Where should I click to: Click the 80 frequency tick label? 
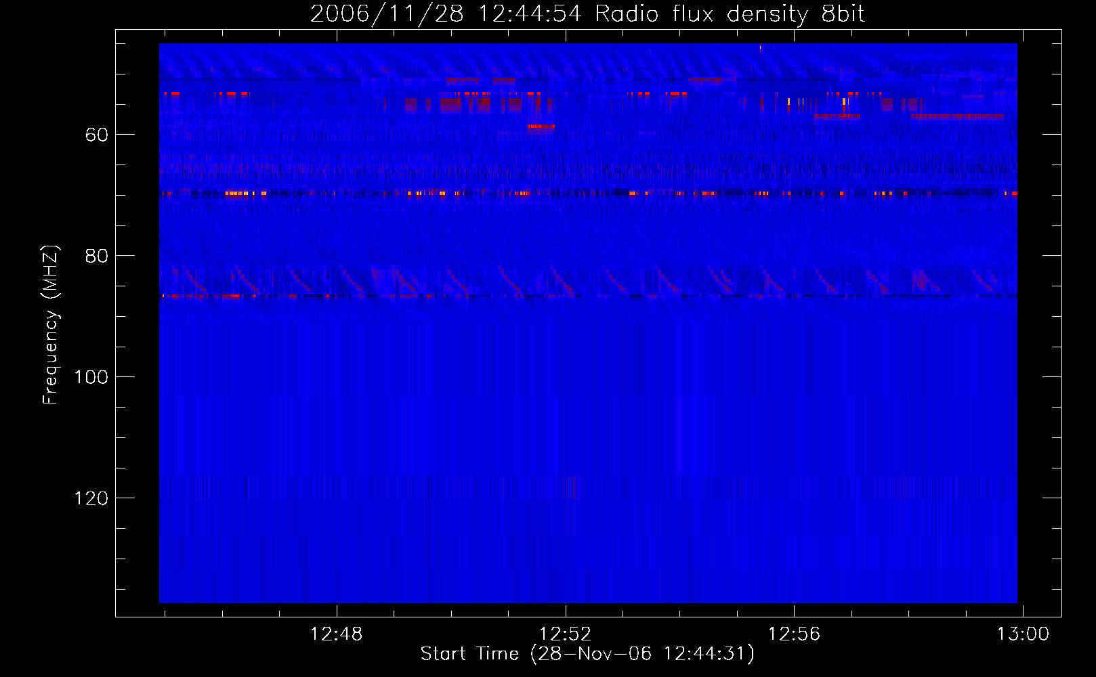click(x=96, y=256)
